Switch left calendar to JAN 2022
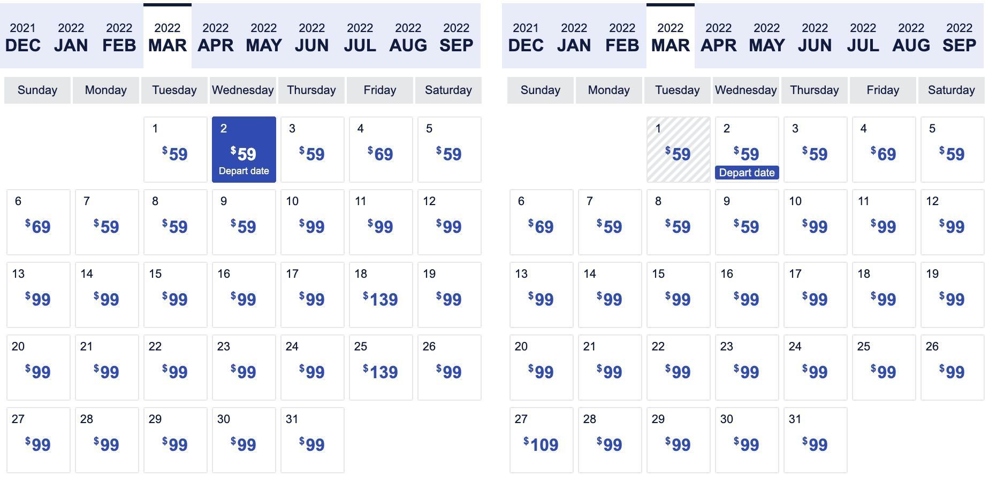Viewport: 989px width, 484px height. pyautogui.click(x=71, y=36)
